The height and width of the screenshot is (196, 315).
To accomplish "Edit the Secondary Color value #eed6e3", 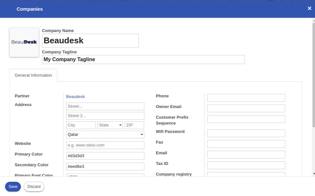I will pyautogui.click(x=105, y=167).
